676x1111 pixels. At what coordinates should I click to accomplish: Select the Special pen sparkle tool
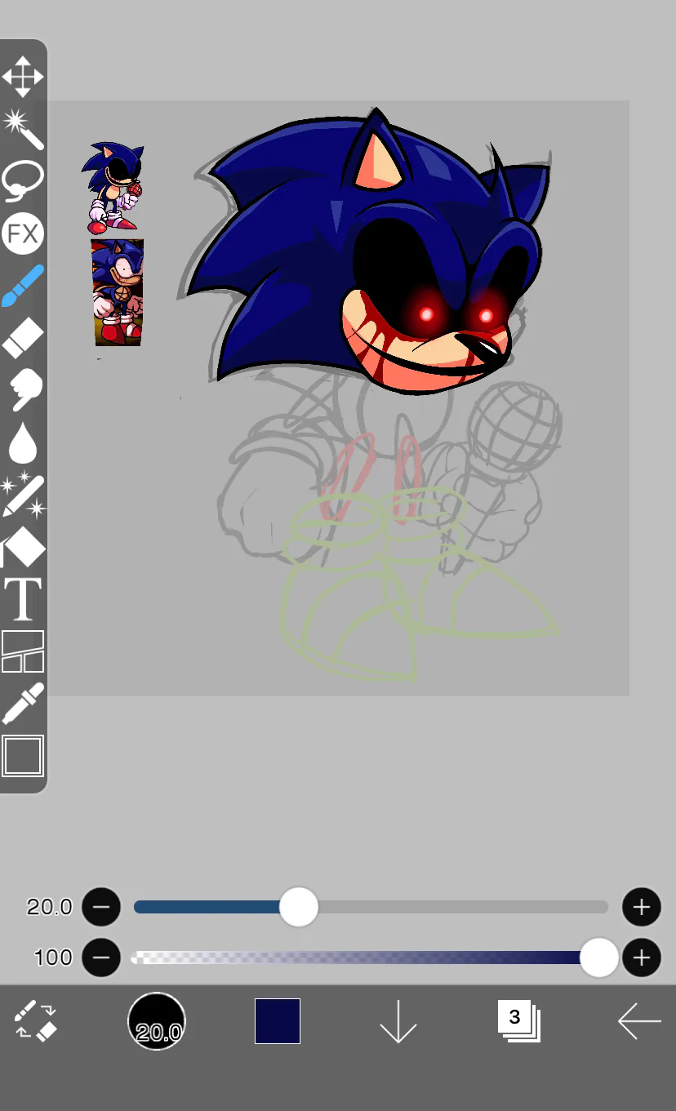pyautogui.click(x=23, y=495)
